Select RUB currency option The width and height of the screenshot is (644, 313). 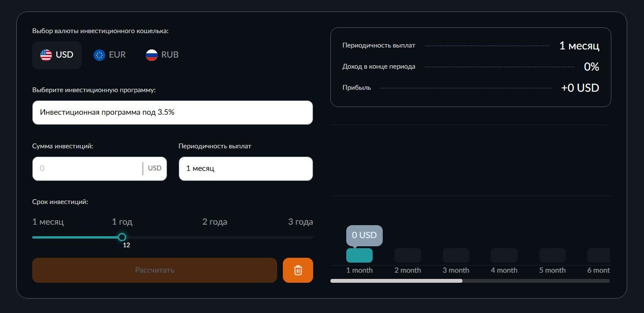pos(163,55)
